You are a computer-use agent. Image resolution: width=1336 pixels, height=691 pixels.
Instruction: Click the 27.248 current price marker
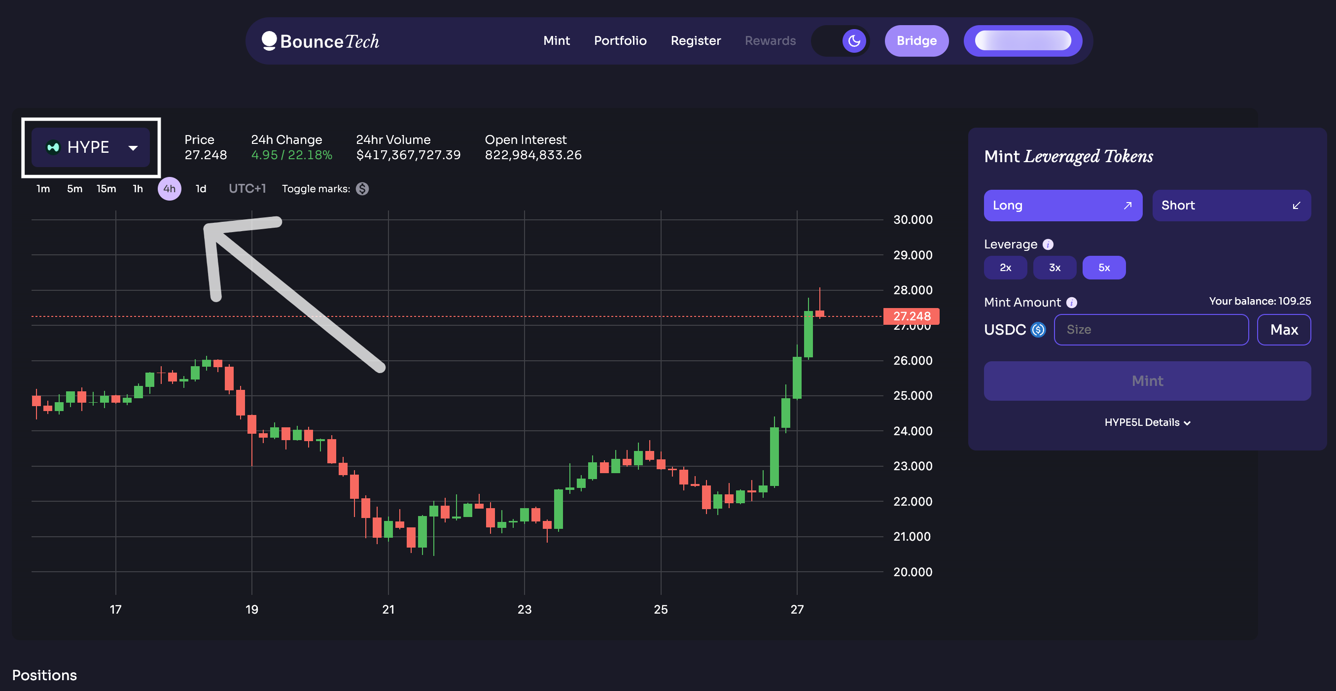[x=911, y=316]
